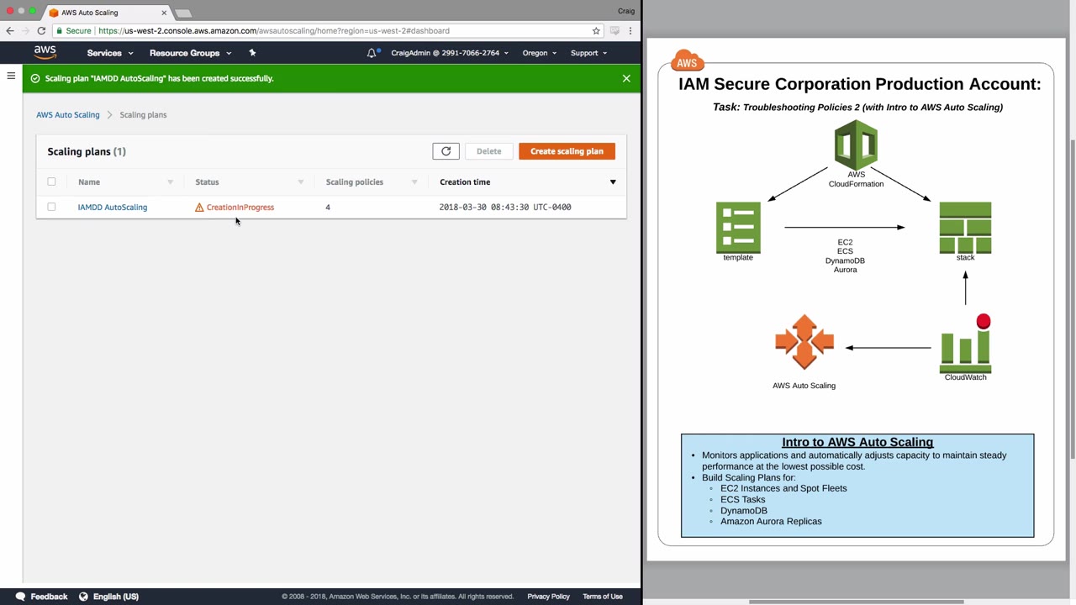Reload the page in browser
1076x605 pixels.
[x=41, y=31]
